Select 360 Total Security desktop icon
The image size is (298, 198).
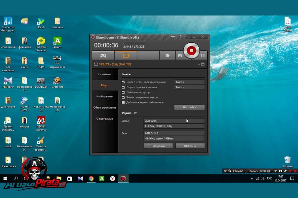[41, 44]
